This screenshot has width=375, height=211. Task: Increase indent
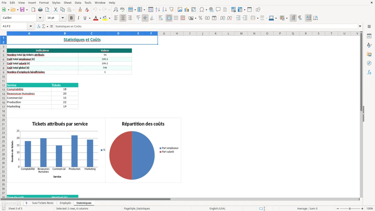[x=238, y=18]
